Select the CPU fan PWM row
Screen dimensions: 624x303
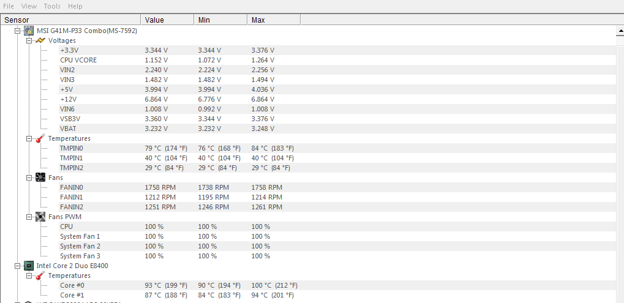336,226
